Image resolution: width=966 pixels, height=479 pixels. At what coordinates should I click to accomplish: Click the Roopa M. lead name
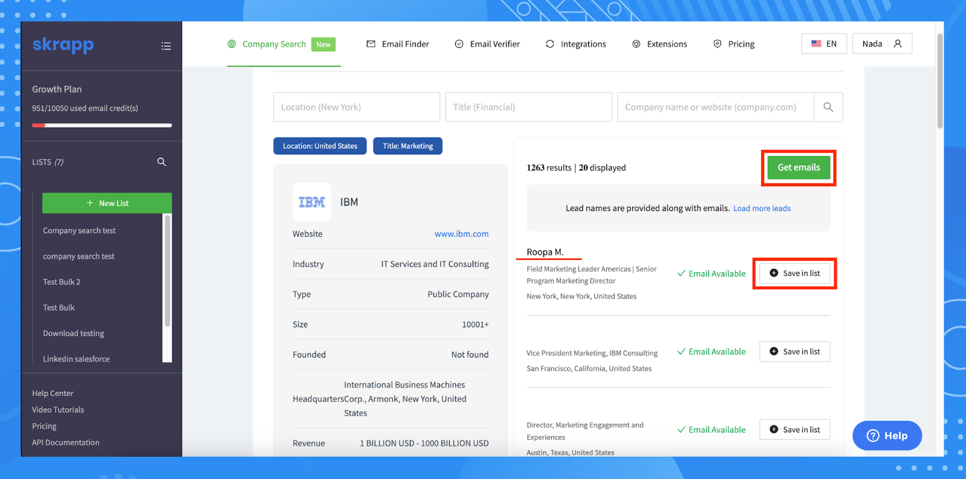tap(545, 252)
